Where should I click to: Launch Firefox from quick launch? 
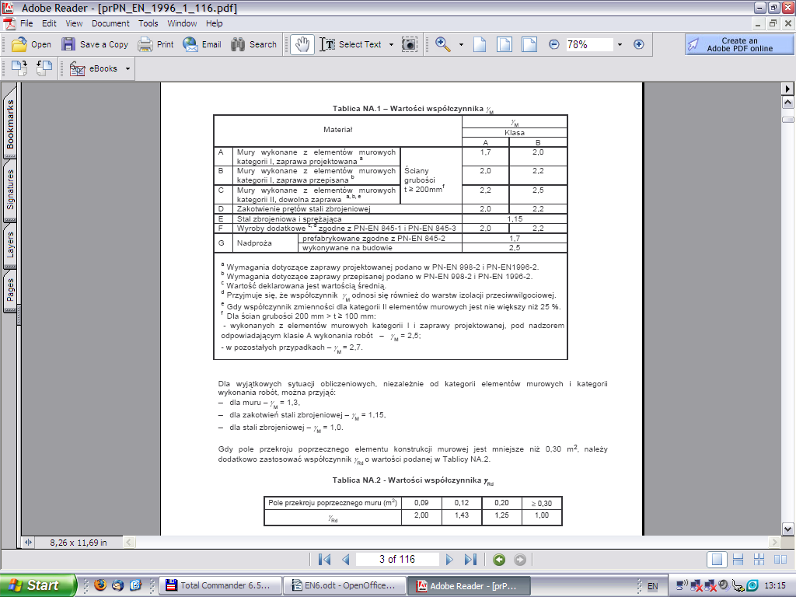[x=100, y=585]
